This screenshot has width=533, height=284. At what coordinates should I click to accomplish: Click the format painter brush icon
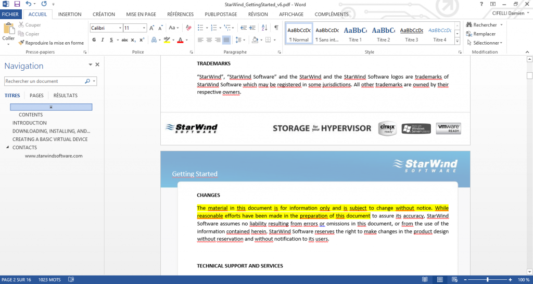click(x=21, y=43)
